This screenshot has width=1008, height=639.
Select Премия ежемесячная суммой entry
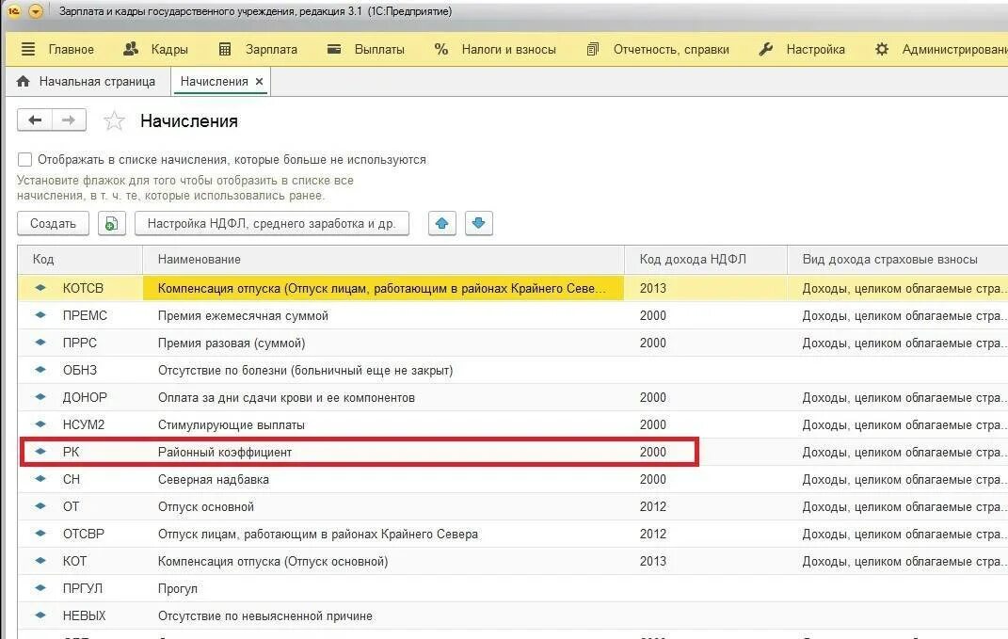tap(243, 315)
